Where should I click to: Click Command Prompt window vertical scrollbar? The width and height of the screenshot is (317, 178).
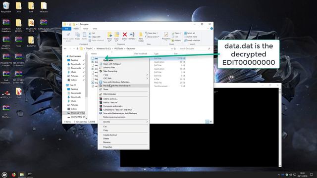[280, 128]
